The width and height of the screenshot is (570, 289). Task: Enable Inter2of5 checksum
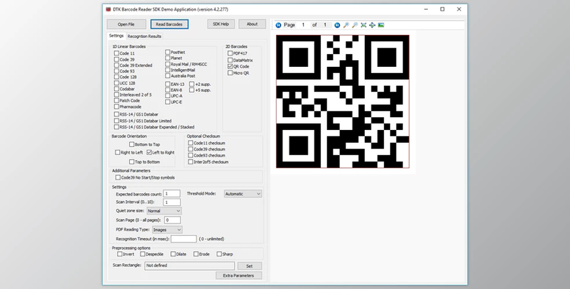[x=191, y=161]
